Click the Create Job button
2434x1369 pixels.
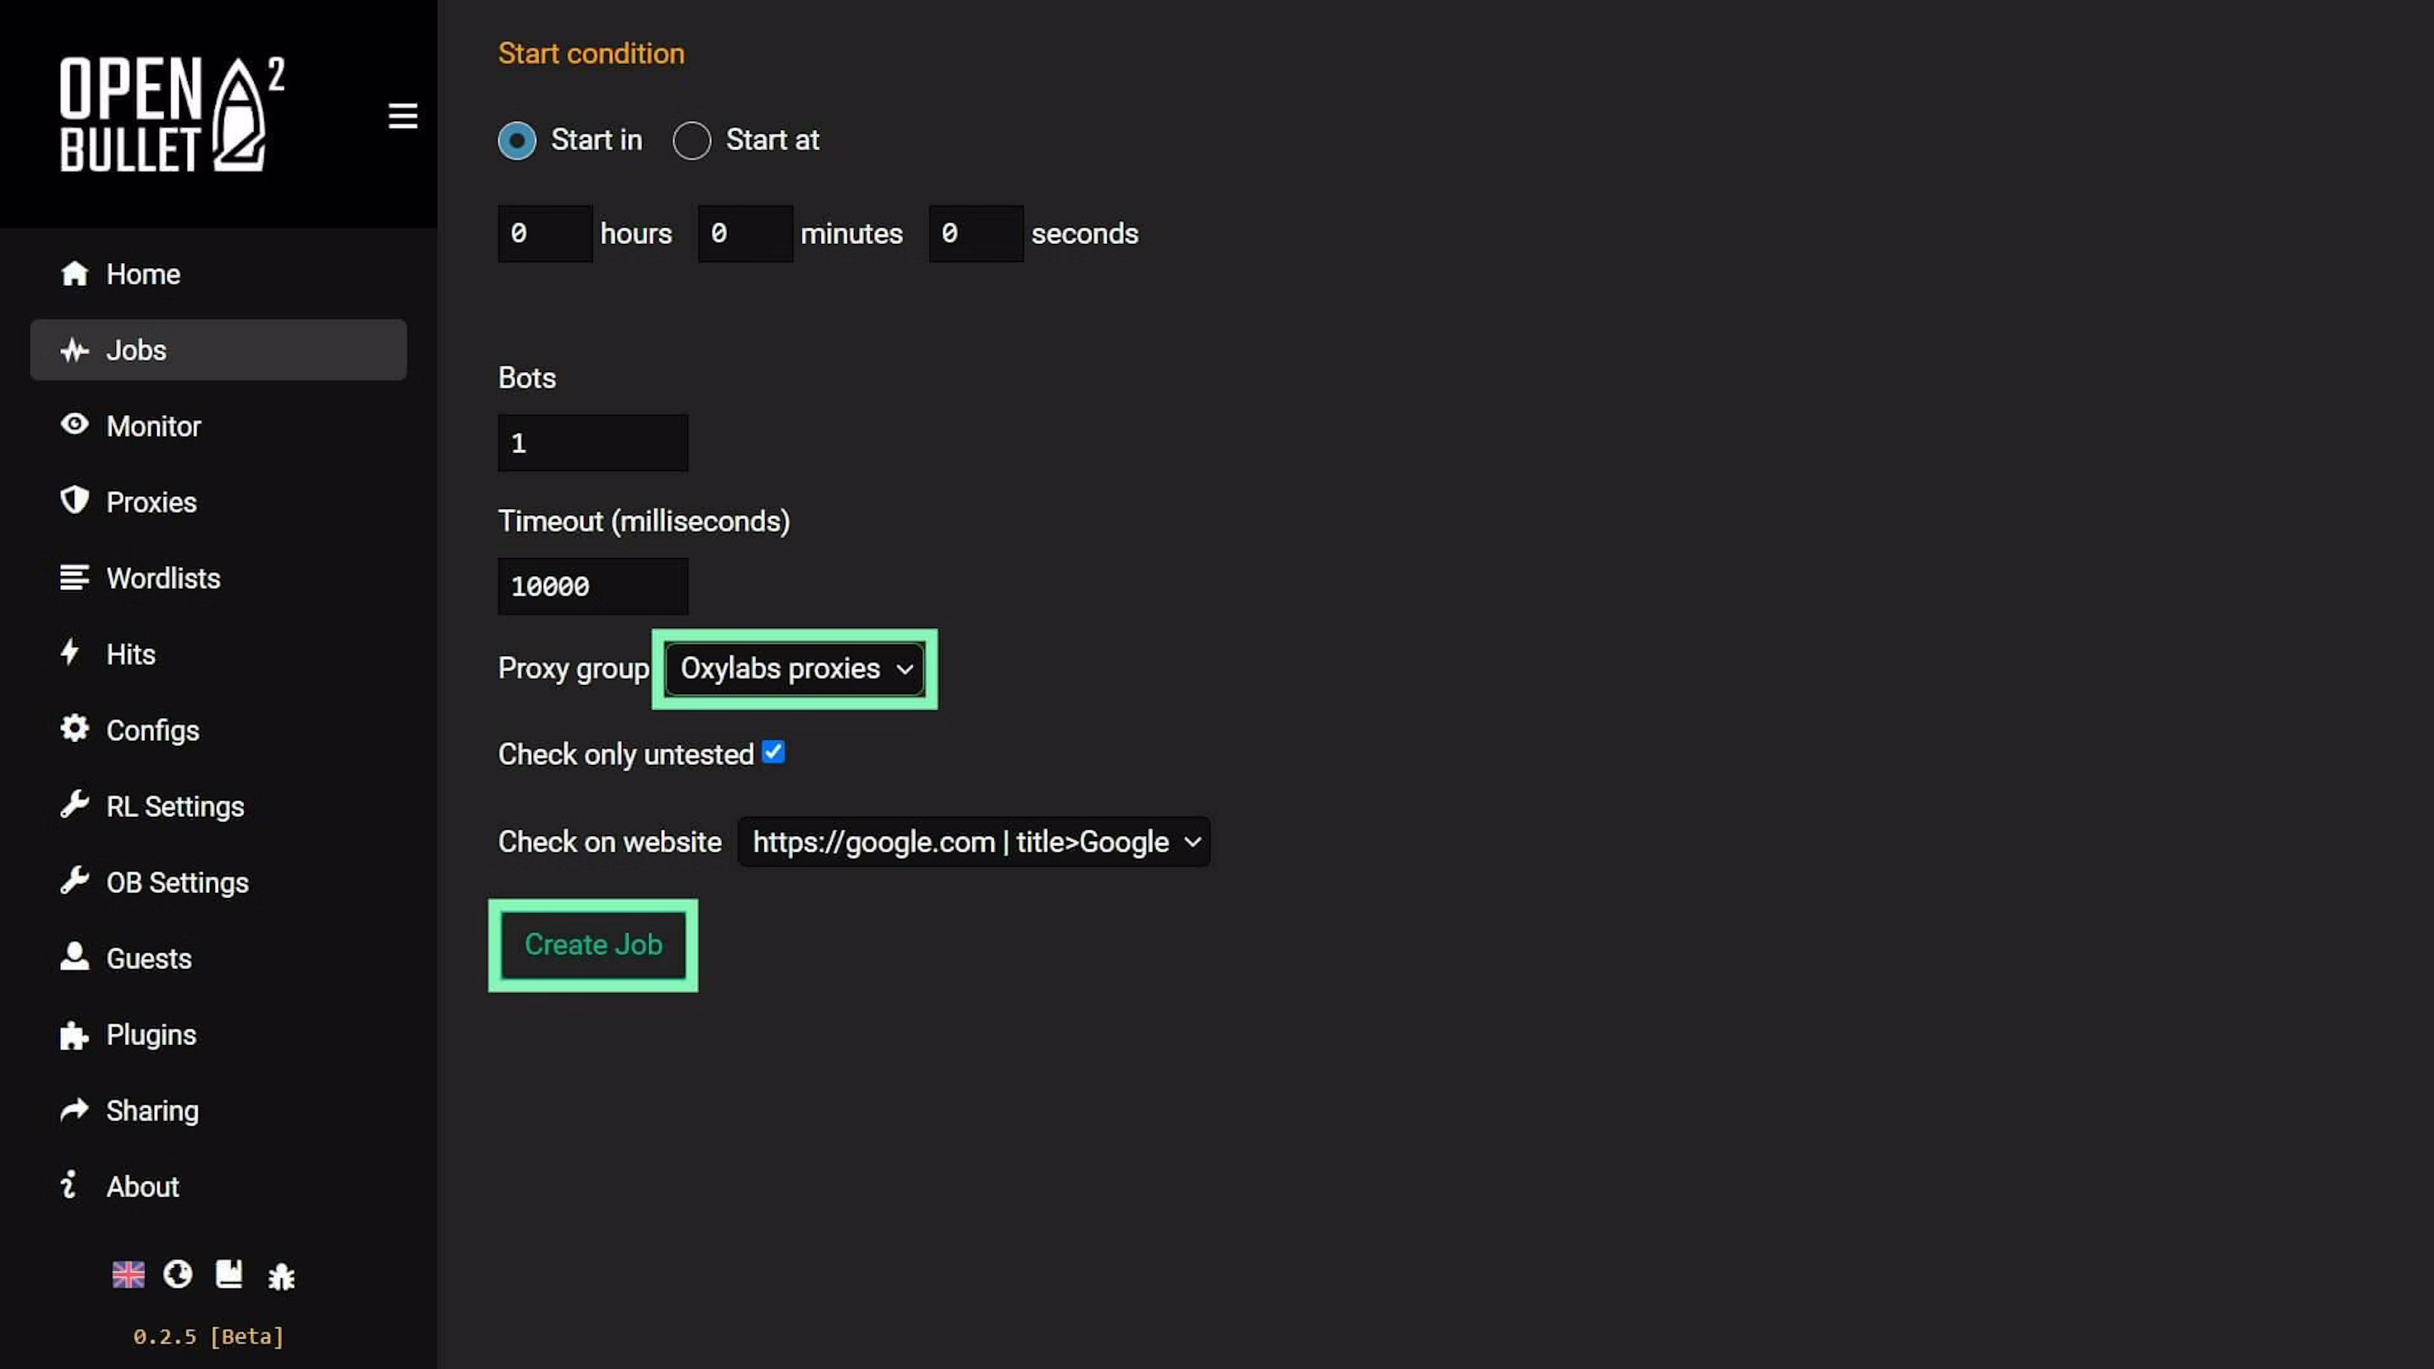click(593, 945)
